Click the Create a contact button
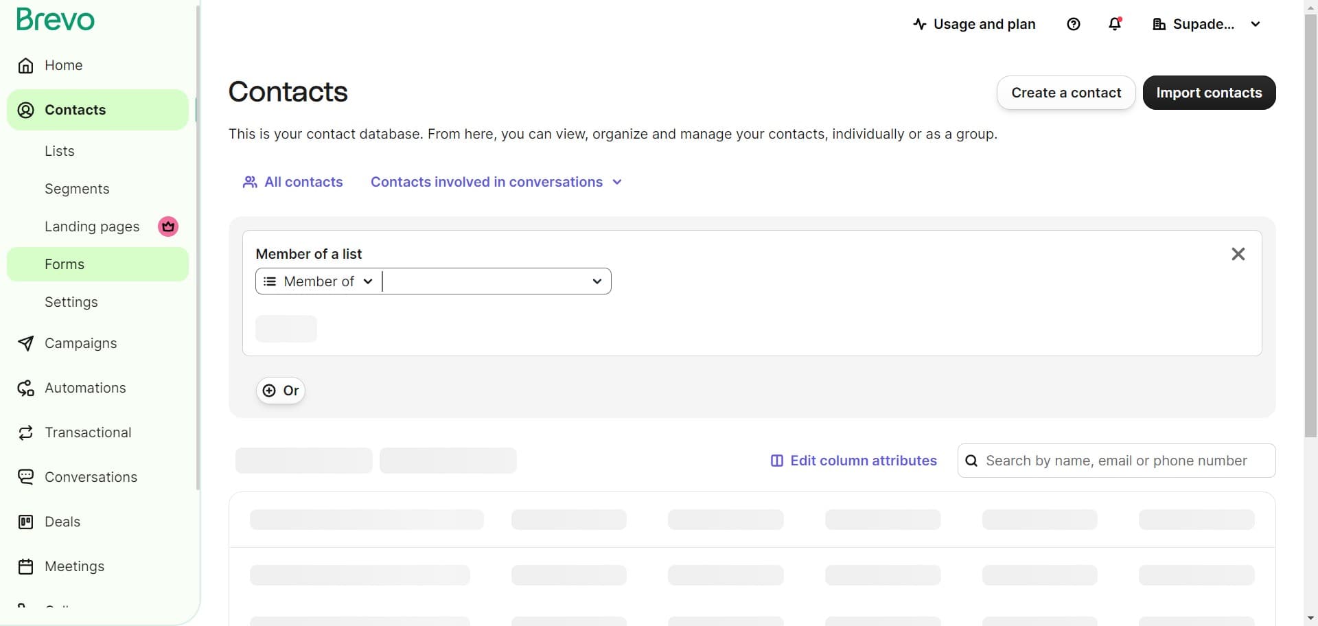1318x626 pixels. coord(1065,93)
